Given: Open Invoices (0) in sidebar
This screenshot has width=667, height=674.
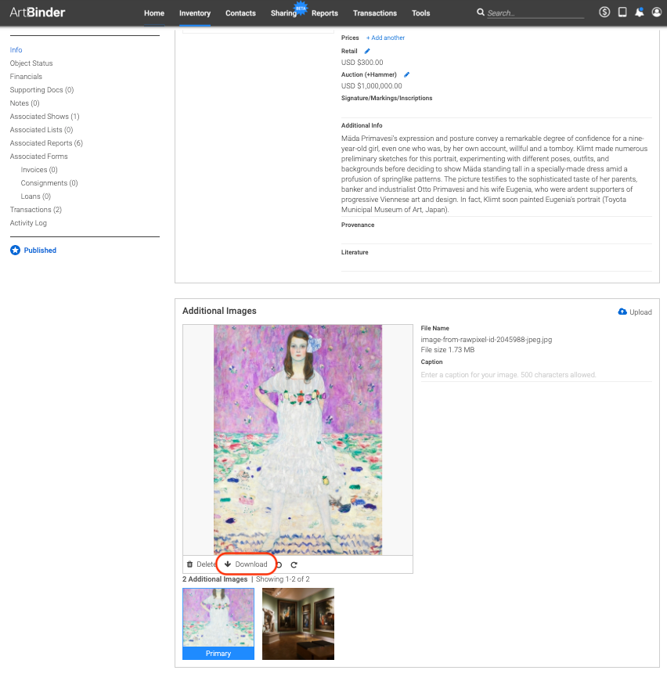Looking at the screenshot, I should (39, 170).
